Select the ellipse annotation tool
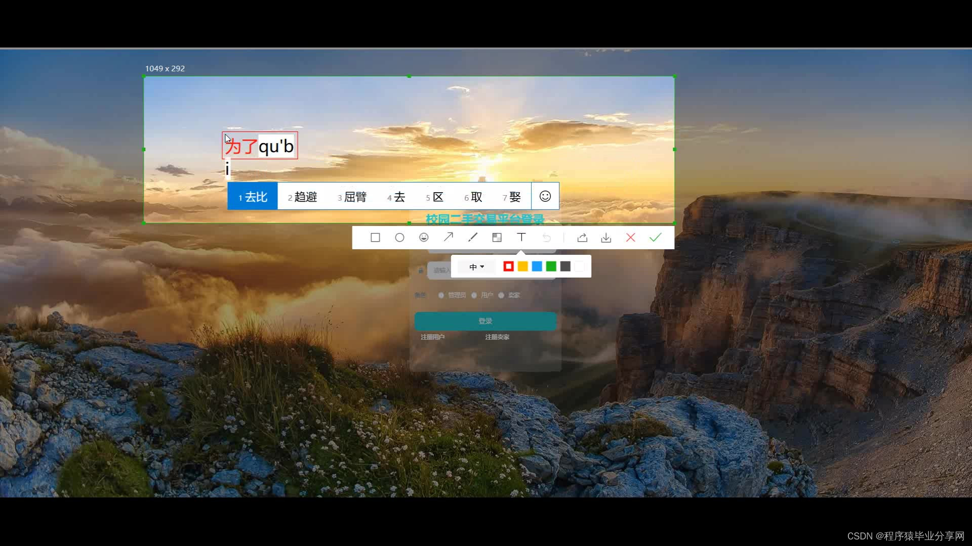 [399, 238]
